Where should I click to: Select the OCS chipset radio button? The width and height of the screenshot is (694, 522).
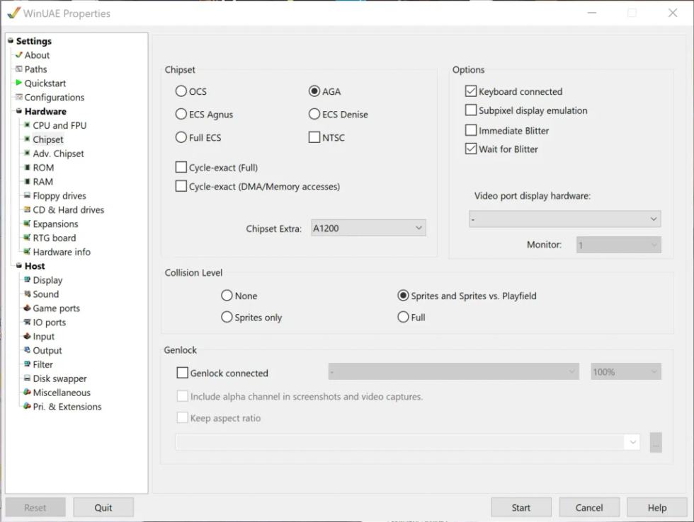pyautogui.click(x=181, y=91)
